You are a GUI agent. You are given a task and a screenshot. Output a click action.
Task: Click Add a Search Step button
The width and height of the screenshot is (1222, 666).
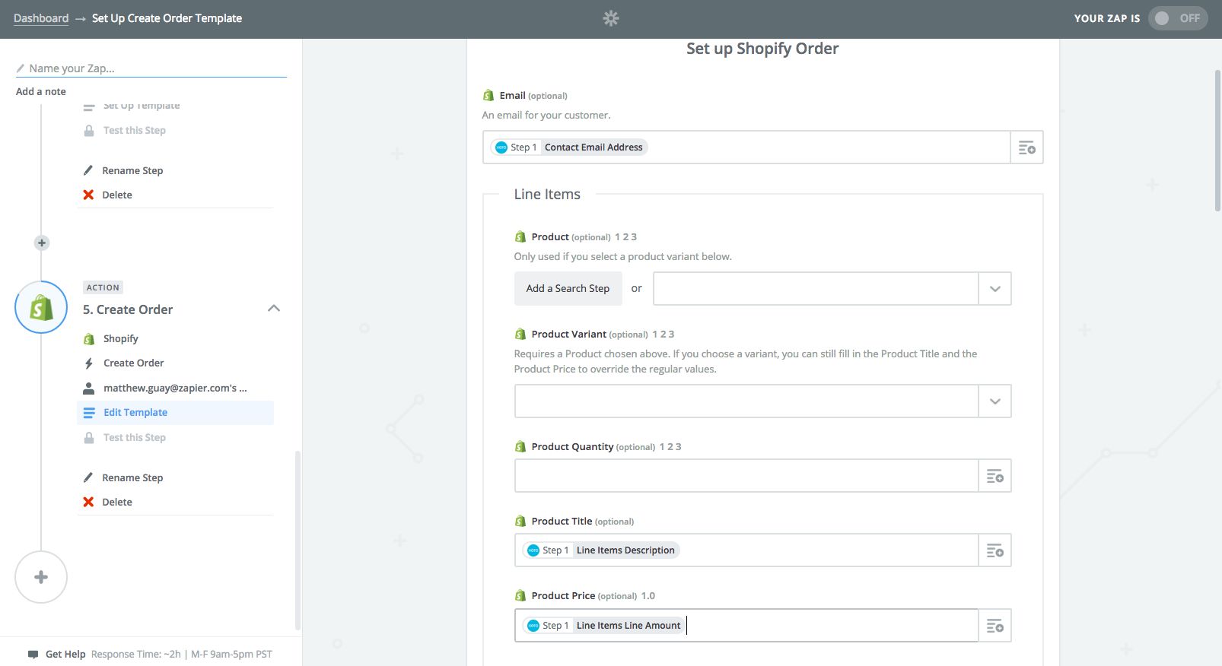568,288
